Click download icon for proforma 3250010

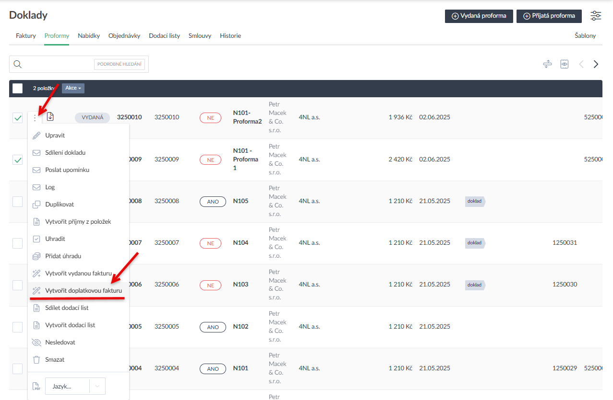(x=50, y=117)
